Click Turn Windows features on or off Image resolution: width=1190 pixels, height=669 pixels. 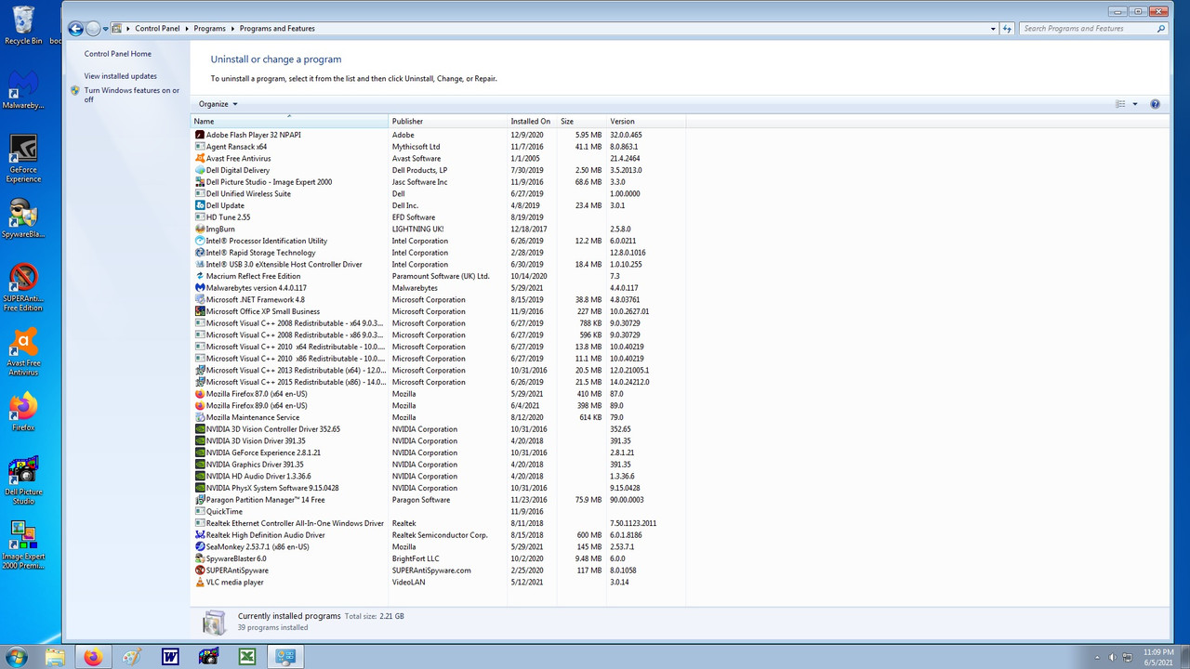click(x=132, y=94)
